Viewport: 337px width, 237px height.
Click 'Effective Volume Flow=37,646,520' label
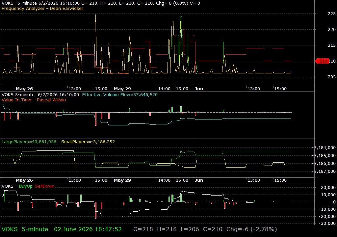click(120, 94)
